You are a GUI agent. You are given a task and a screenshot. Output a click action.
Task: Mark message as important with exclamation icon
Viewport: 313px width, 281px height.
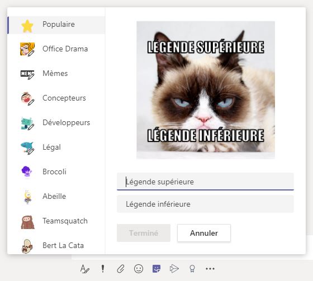click(103, 269)
